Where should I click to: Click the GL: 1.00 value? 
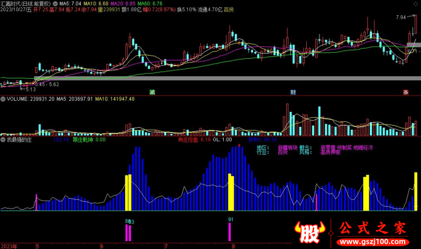pos(222,140)
